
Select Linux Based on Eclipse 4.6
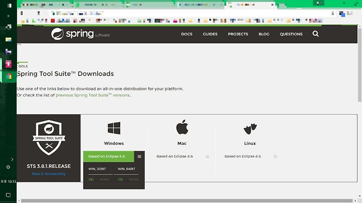point(243,156)
